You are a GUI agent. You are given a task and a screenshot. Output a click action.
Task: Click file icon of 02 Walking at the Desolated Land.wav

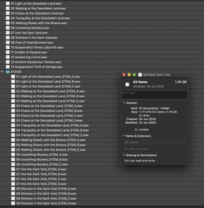[8, 8]
